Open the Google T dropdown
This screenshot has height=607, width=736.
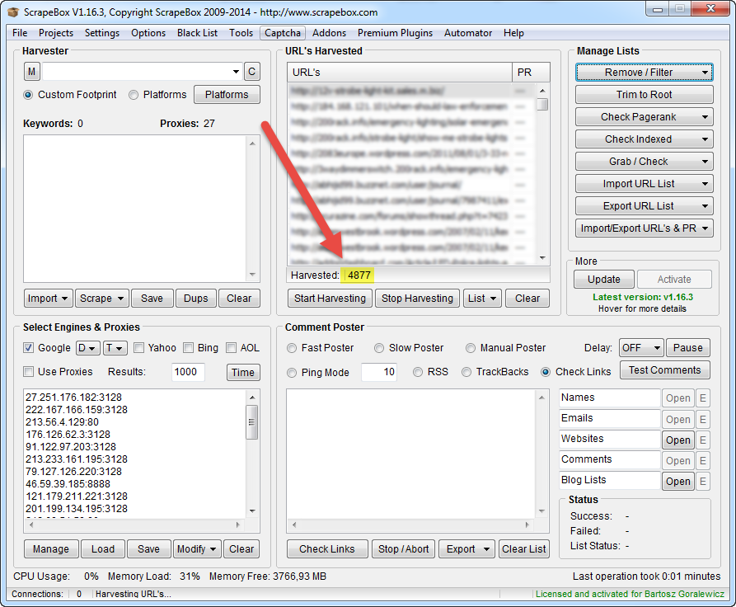tap(115, 348)
